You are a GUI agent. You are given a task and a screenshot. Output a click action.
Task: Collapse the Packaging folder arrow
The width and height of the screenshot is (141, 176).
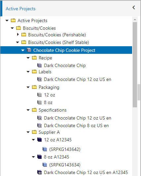tap(28, 87)
